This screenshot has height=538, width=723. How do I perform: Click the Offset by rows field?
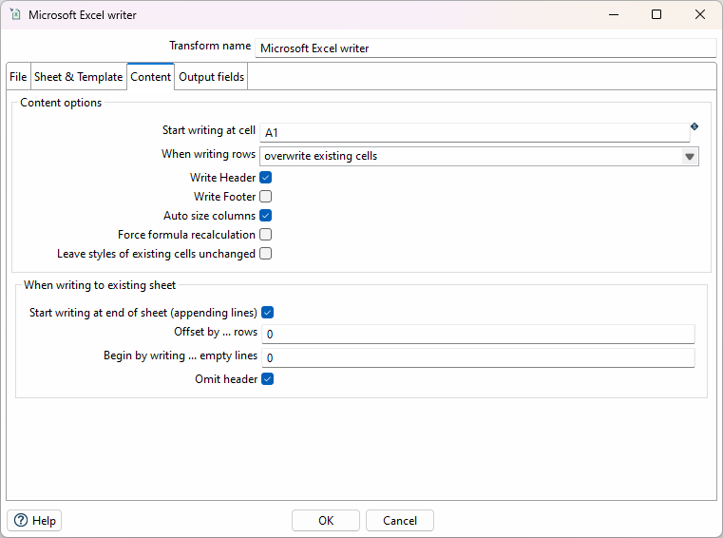tap(478, 334)
